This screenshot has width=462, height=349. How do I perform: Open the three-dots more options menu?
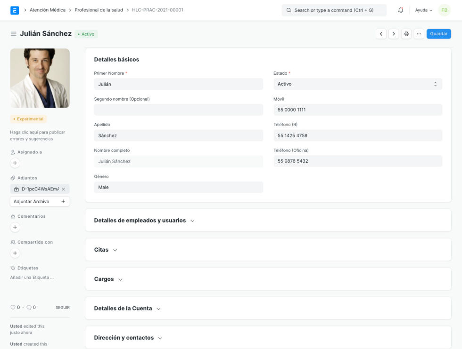click(419, 34)
